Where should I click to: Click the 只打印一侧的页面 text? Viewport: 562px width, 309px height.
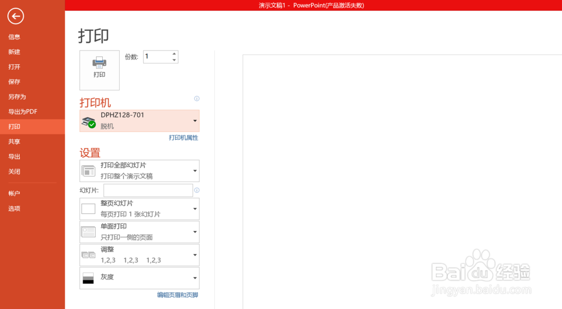click(x=126, y=237)
